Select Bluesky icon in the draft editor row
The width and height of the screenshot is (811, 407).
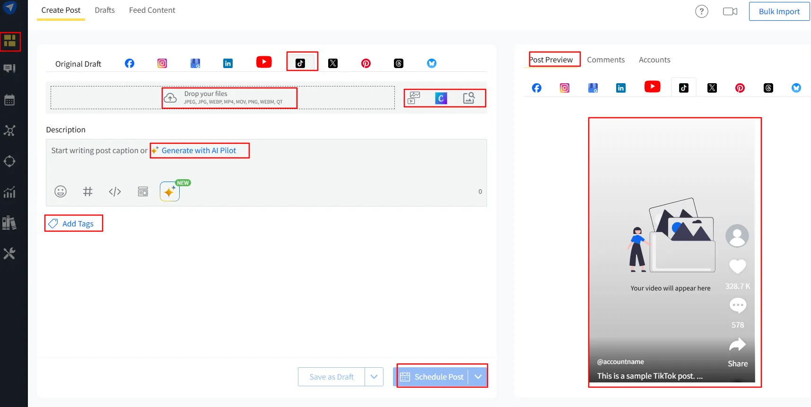click(432, 63)
